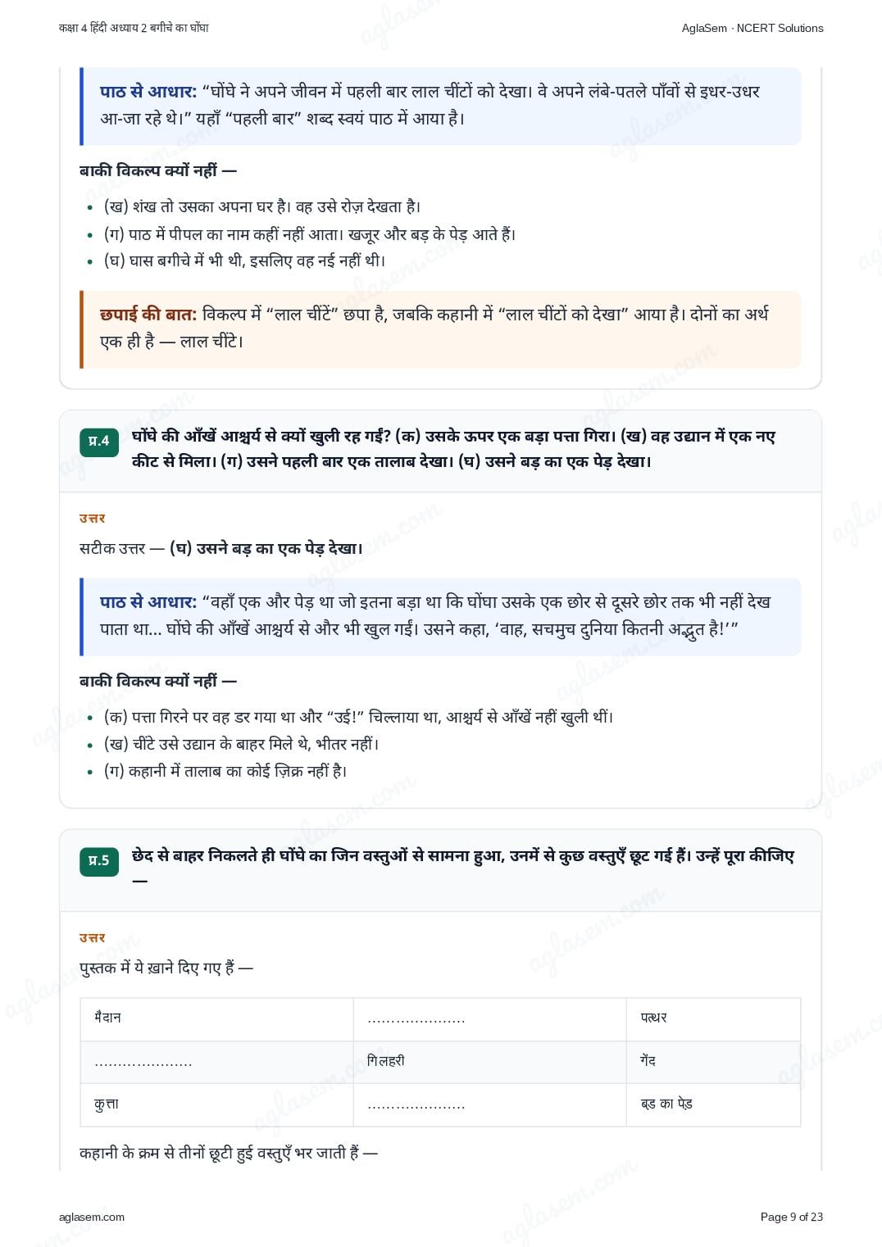Click the 'छपाई की बात:' orange note heading
The image size is (882, 1247).
point(148,314)
